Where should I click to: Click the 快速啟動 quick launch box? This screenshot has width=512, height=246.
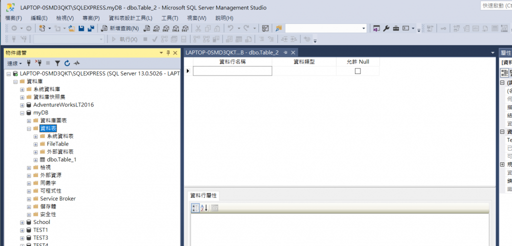pos(496,5)
